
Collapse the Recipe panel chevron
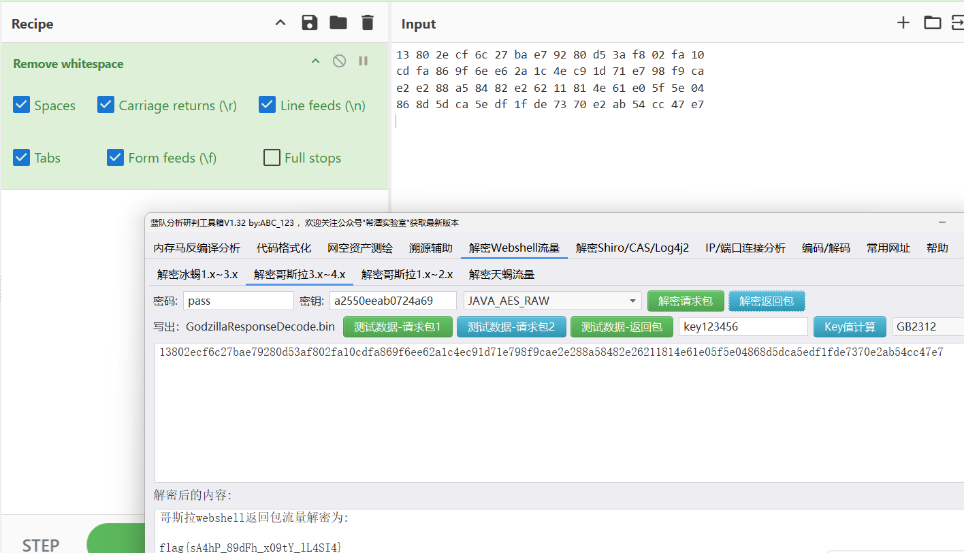click(x=280, y=23)
